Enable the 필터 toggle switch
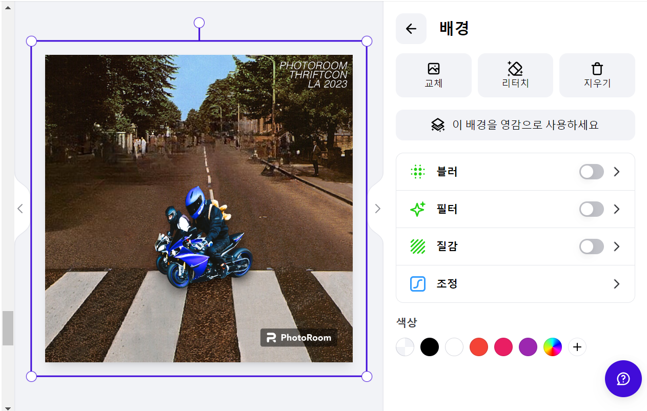The height and width of the screenshot is (411, 647). [592, 209]
